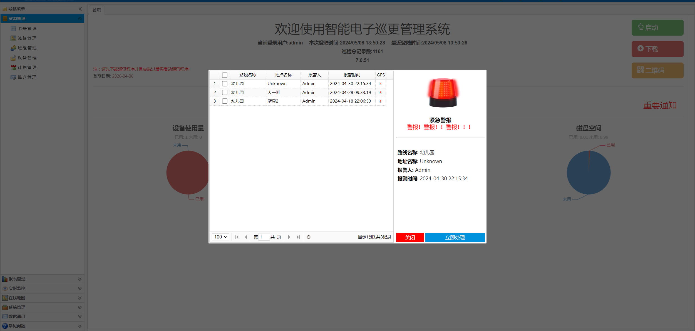The width and height of the screenshot is (695, 331).
Task: Click the blue 磁盘空间 pie chart
Action: pos(589,173)
